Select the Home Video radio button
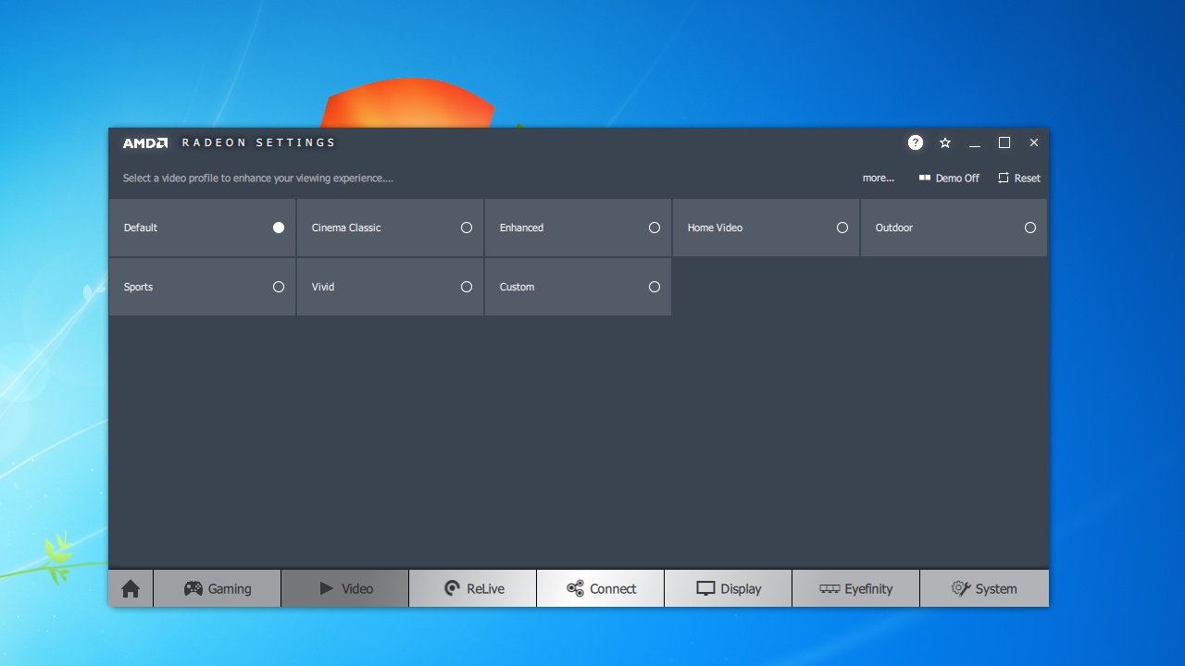This screenshot has width=1185, height=666. pos(842,228)
